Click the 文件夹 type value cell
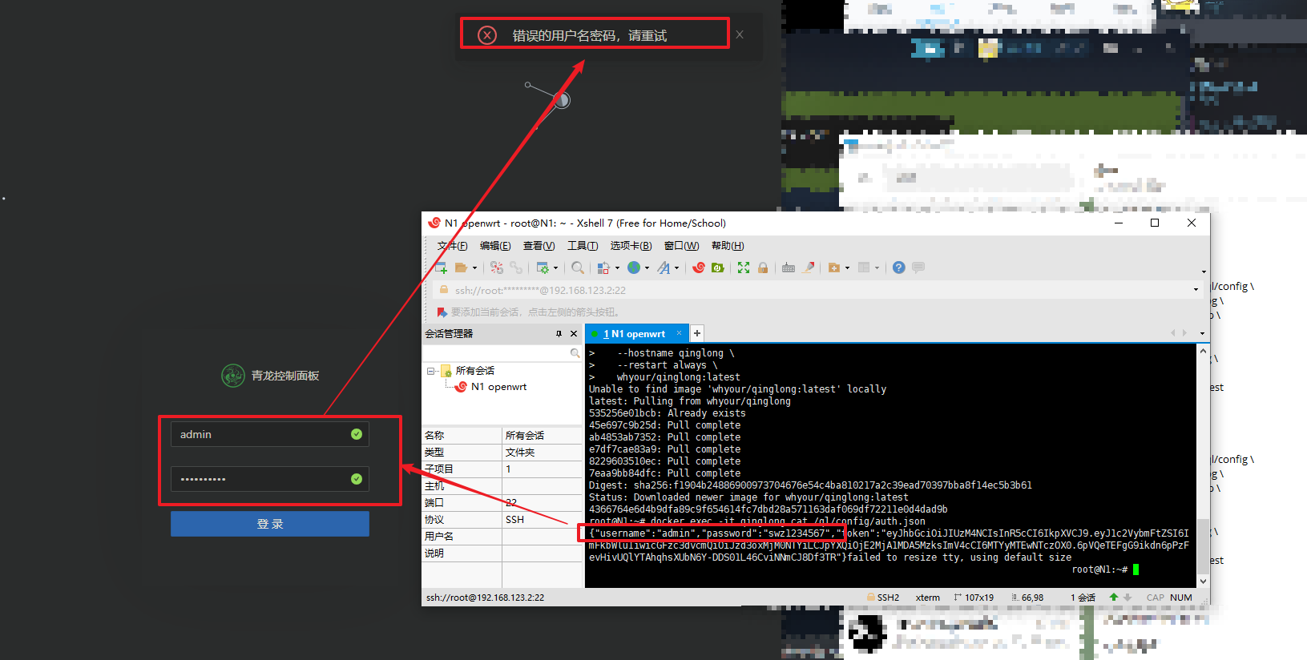Viewport: 1307px width, 660px height. [542, 453]
